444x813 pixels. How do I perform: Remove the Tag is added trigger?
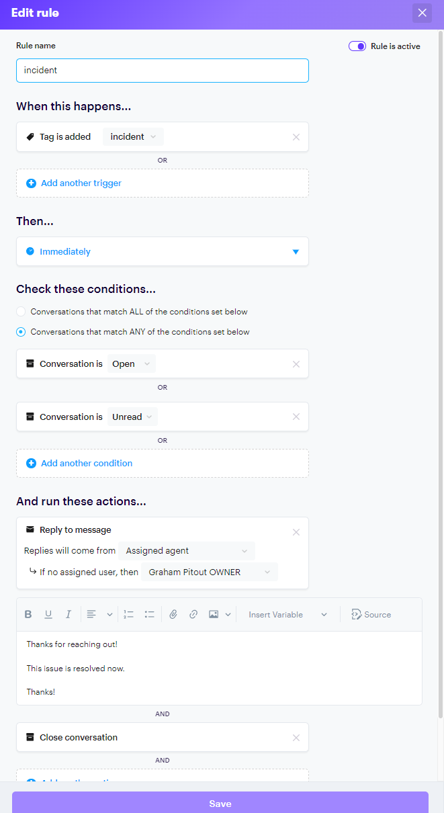click(296, 137)
